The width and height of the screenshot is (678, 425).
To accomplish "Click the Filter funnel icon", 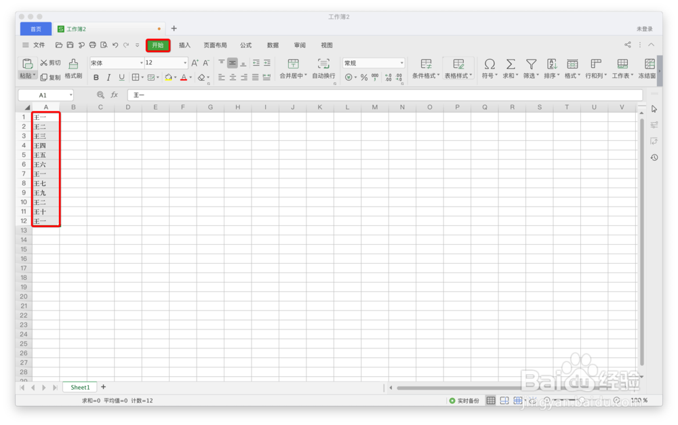I will 531,64.
